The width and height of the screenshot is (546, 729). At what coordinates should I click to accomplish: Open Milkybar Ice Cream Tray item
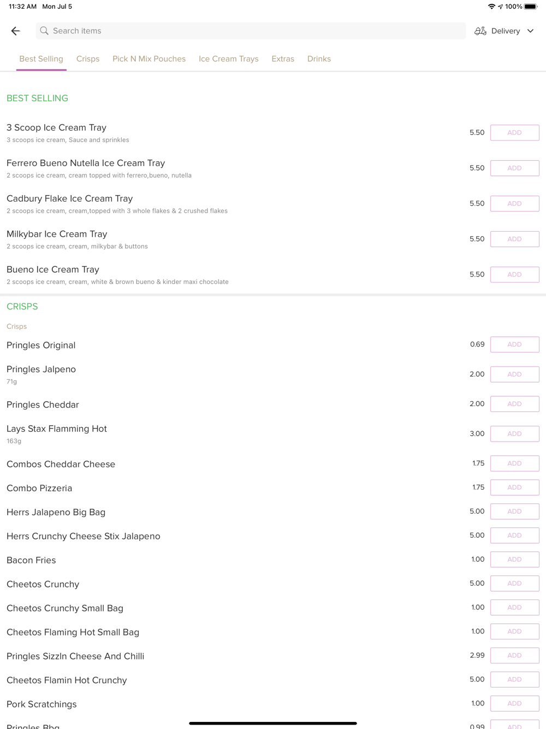[x=57, y=234]
